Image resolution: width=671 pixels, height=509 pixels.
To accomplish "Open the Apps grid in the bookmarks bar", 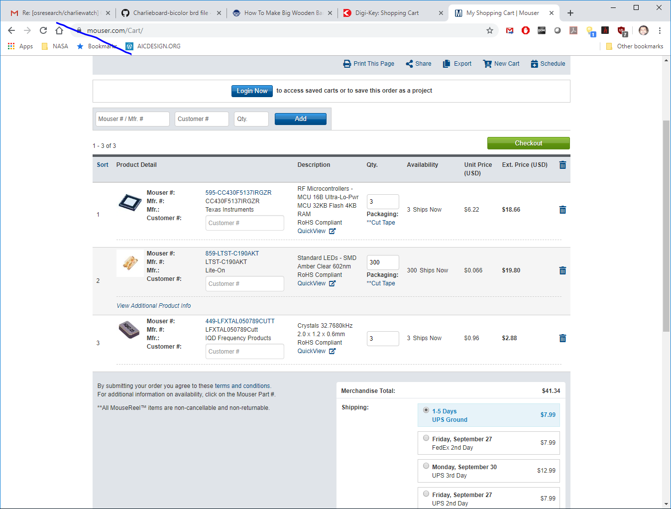I will coord(20,46).
